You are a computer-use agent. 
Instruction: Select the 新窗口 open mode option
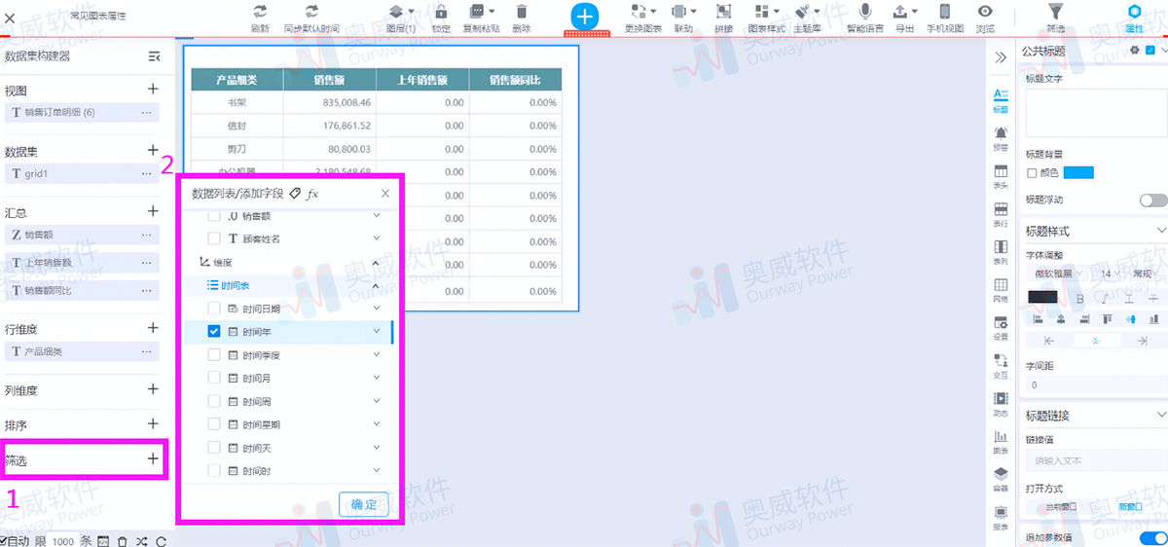click(1130, 507)
